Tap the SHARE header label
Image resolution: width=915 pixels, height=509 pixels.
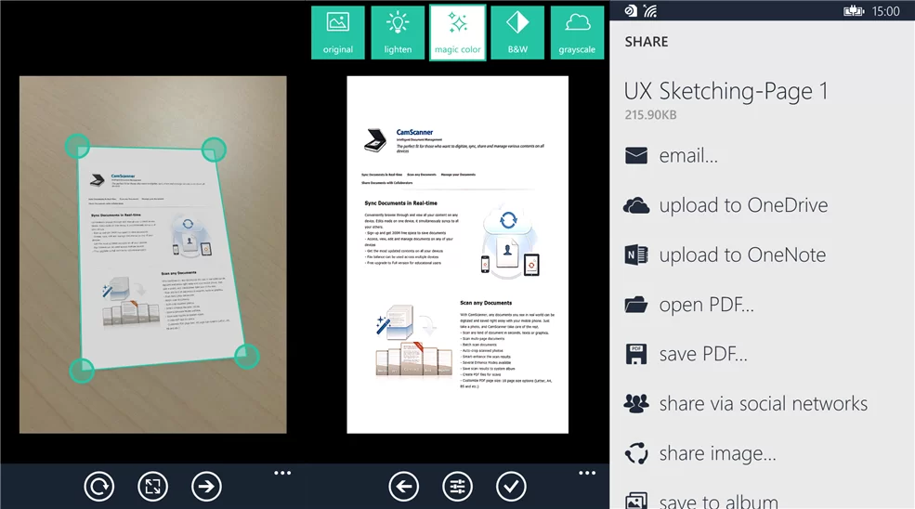pyautogui.click(x=647, y=42)
